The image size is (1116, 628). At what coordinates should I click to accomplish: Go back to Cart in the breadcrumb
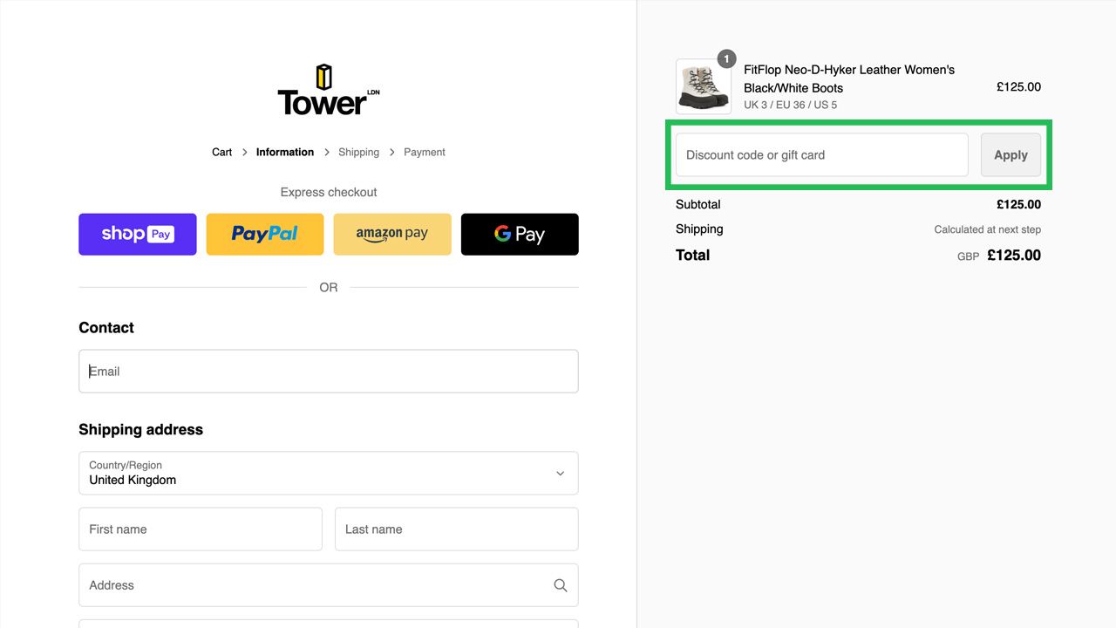click(x=222, y=152)
